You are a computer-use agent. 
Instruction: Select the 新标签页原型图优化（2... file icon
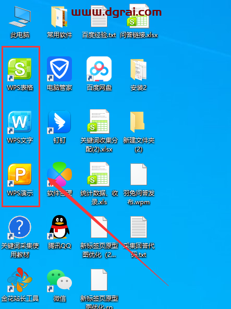pos(99,227)
